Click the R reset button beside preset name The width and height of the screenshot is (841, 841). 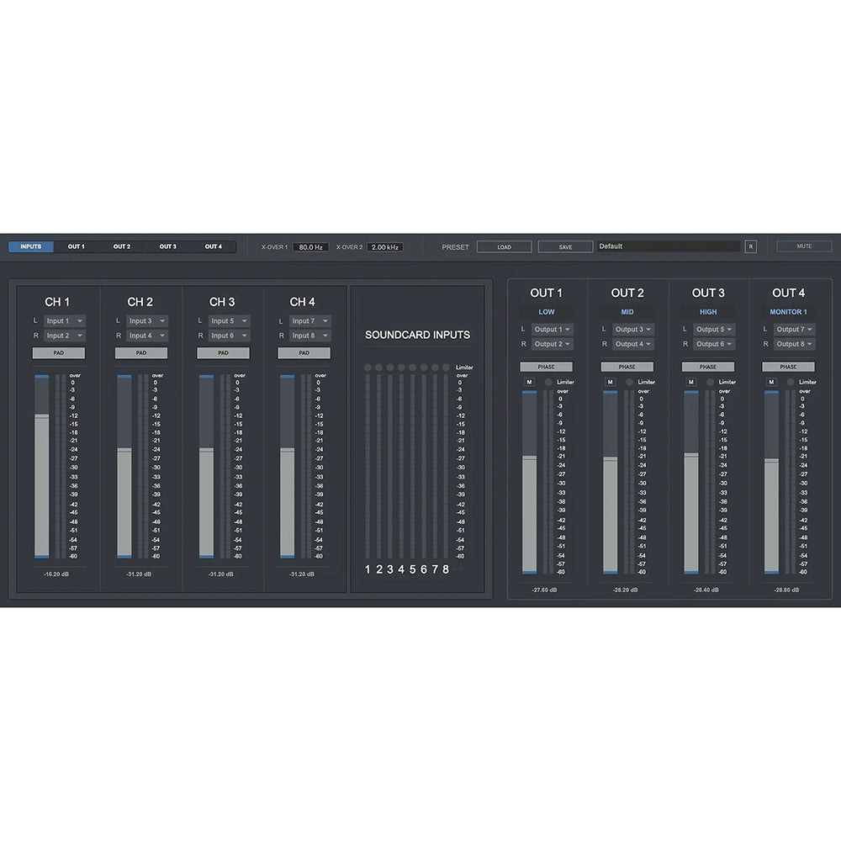coord(751,246)
